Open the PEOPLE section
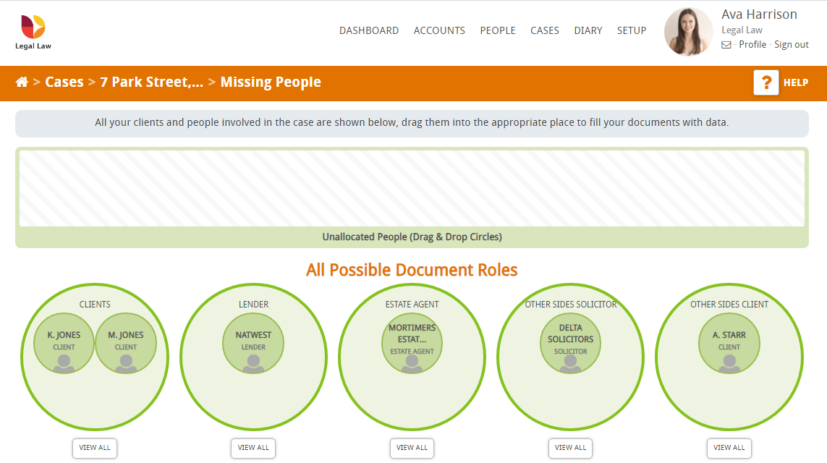The height and width of the screenshot is (463, 827). [498, 30]
